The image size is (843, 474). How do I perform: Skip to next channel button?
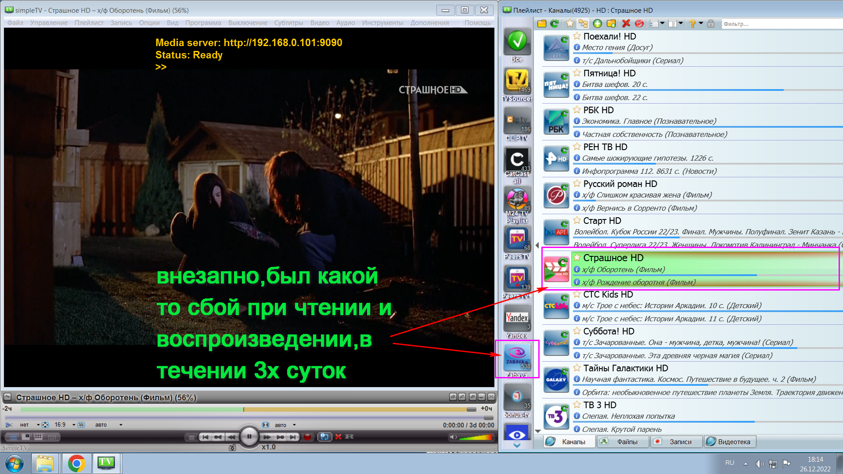[x=293, y=437]
